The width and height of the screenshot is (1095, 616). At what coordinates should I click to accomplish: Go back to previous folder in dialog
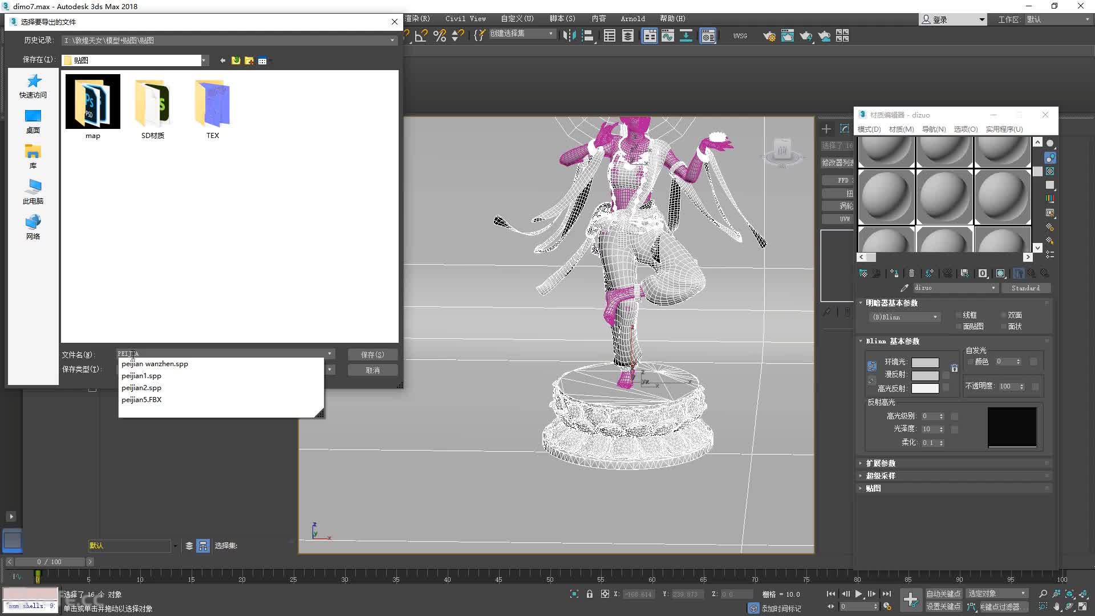coord(222,60)
